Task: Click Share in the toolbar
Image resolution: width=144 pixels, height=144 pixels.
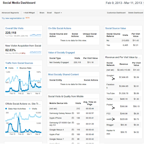Action: [42, 13]
